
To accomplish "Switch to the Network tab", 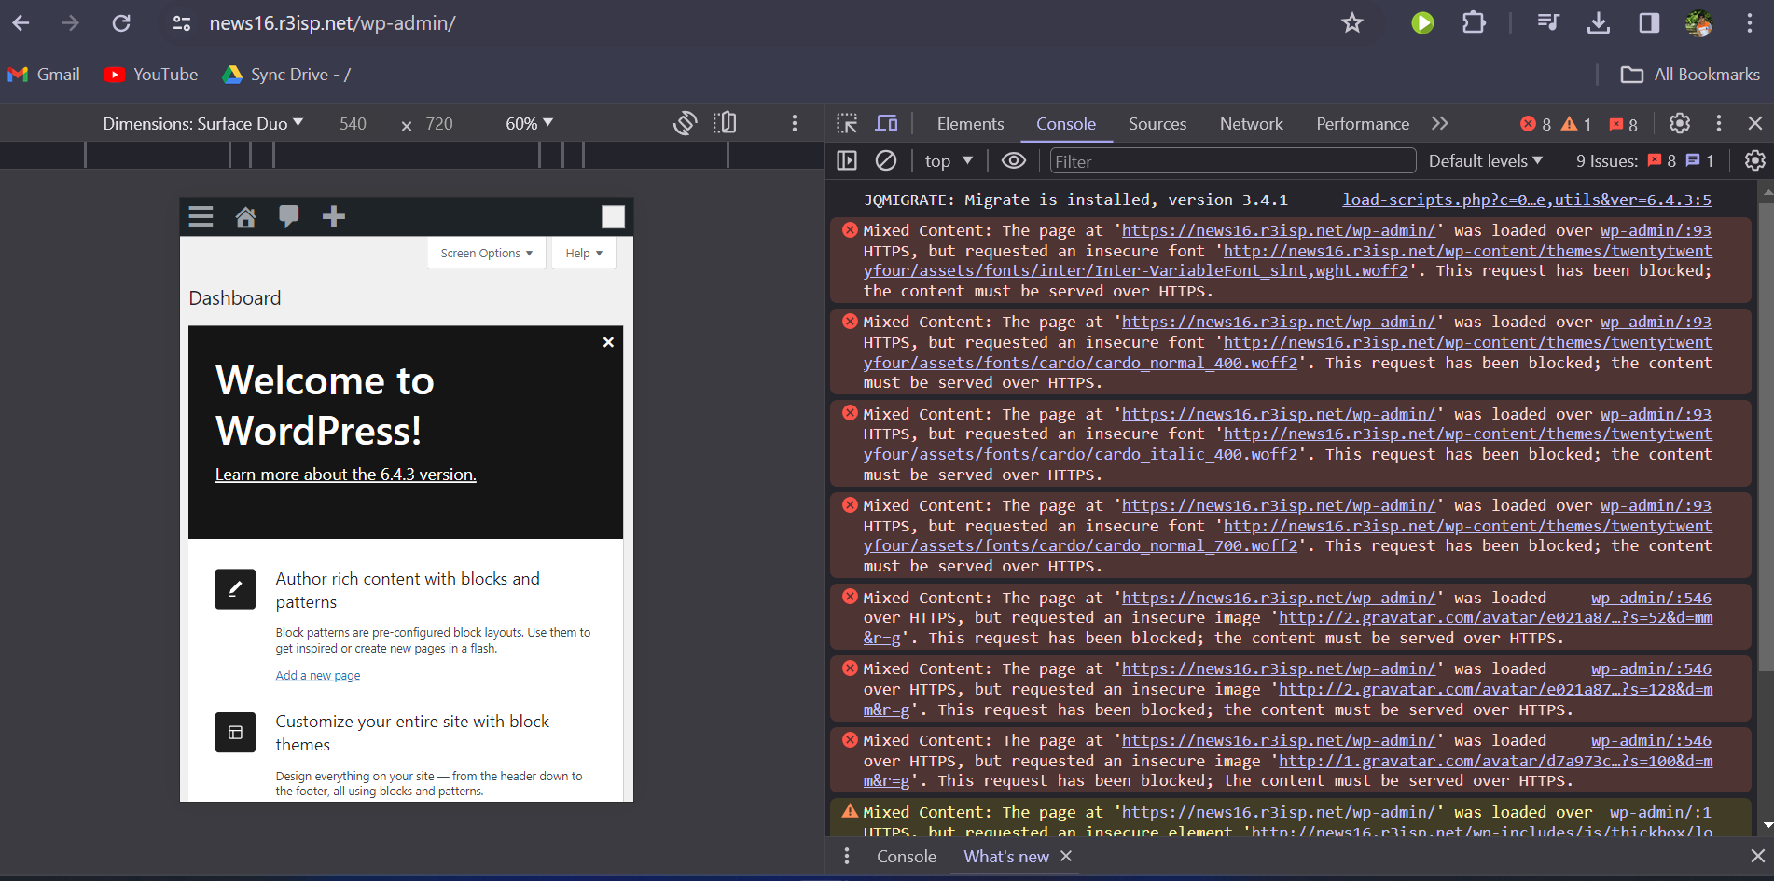I will pos(1251,124).
